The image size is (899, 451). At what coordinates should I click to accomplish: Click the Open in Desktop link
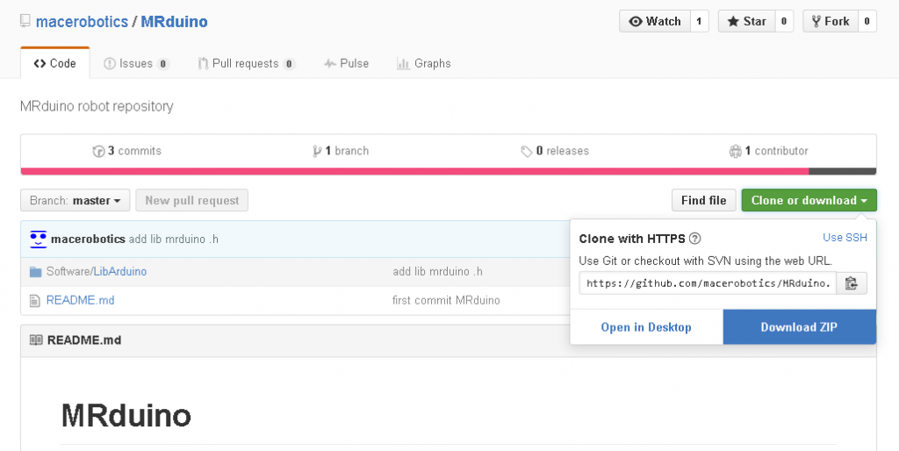pos(646,327)
